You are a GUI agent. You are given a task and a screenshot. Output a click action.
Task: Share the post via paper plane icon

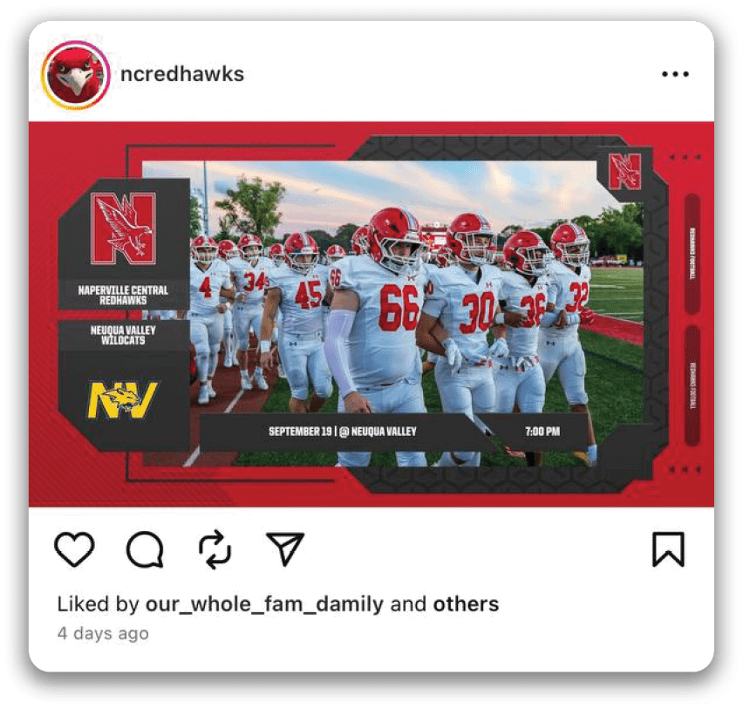click(285, 549)
